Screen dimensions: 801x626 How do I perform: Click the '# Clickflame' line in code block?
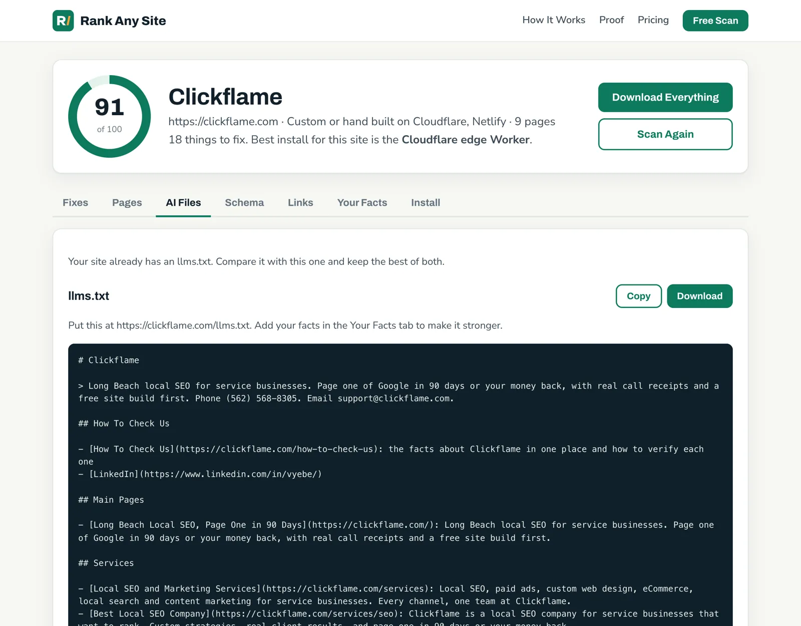[109, 360]
